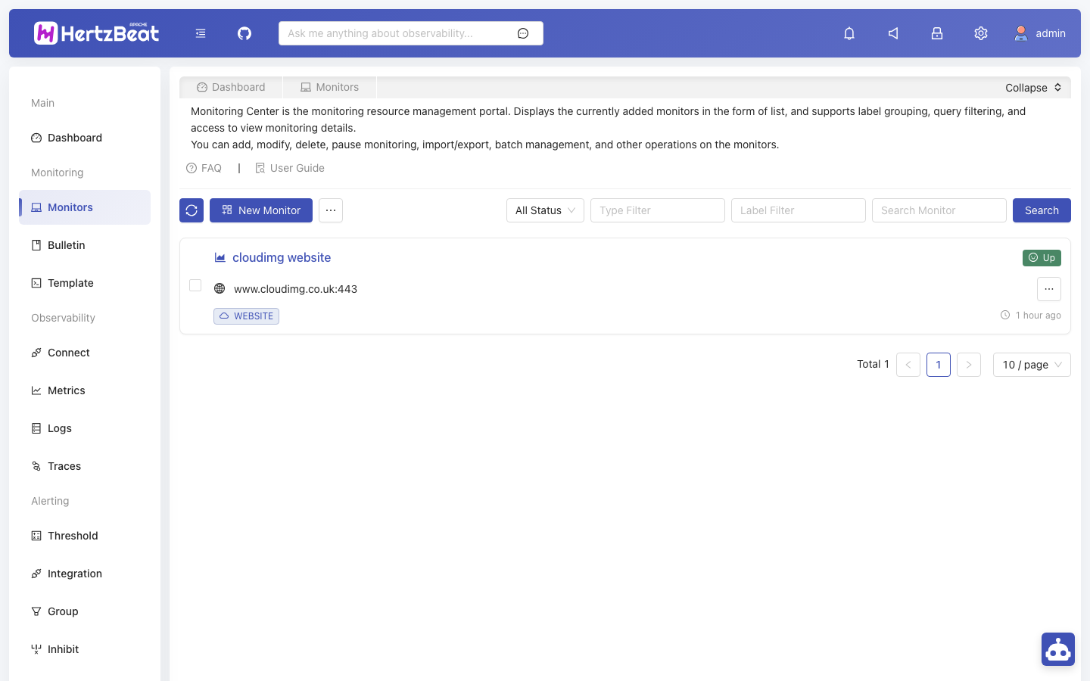The image size is (1090, 681).
Task: Click the Up status badge
Action: click(x=1042, y=258)
